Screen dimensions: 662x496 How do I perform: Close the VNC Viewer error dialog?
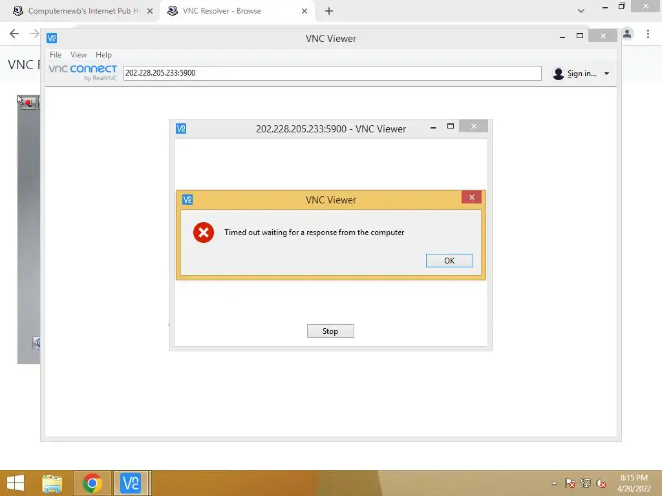pos(471,197)
